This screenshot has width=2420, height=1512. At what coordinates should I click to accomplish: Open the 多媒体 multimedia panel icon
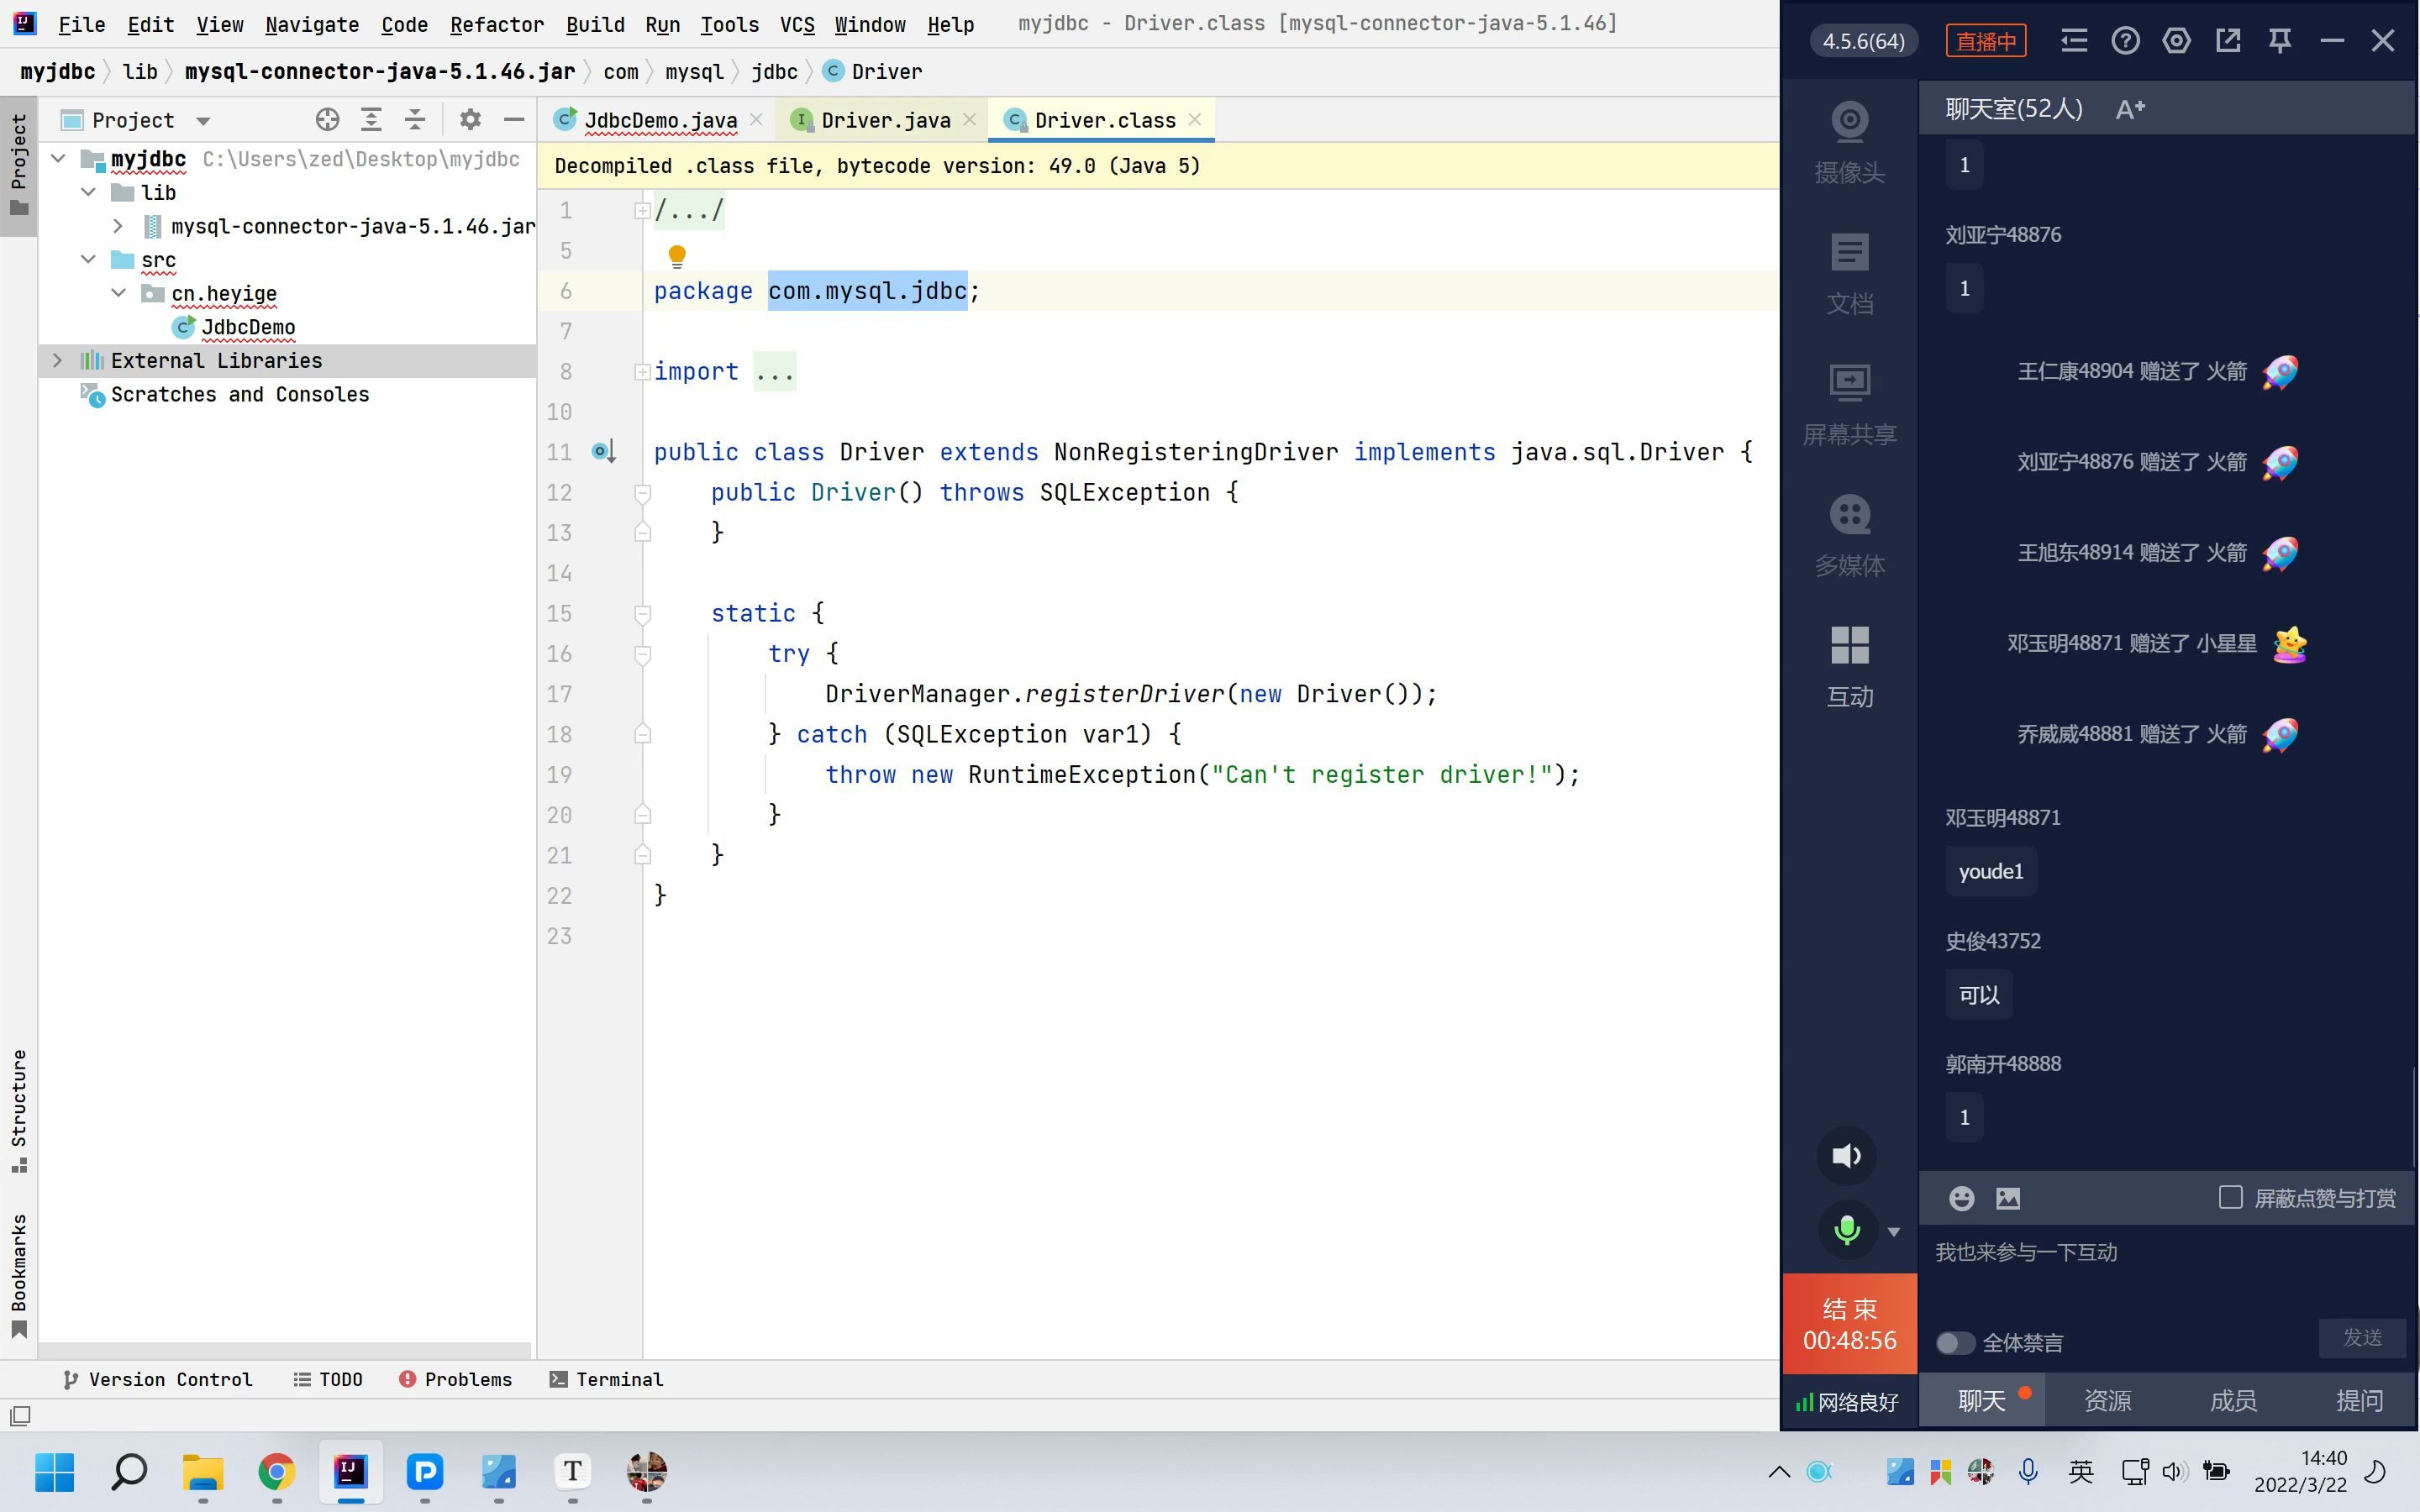coord(1850,514)
